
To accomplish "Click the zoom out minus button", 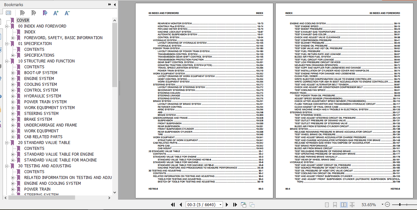I will (x=387, y=204).
